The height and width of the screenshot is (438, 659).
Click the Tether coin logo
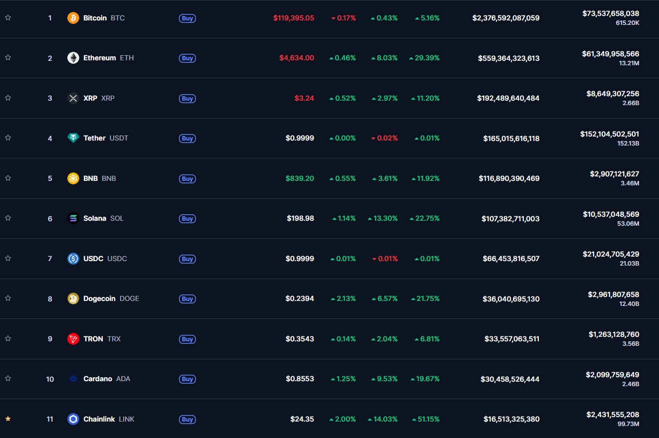coord(73,138)
